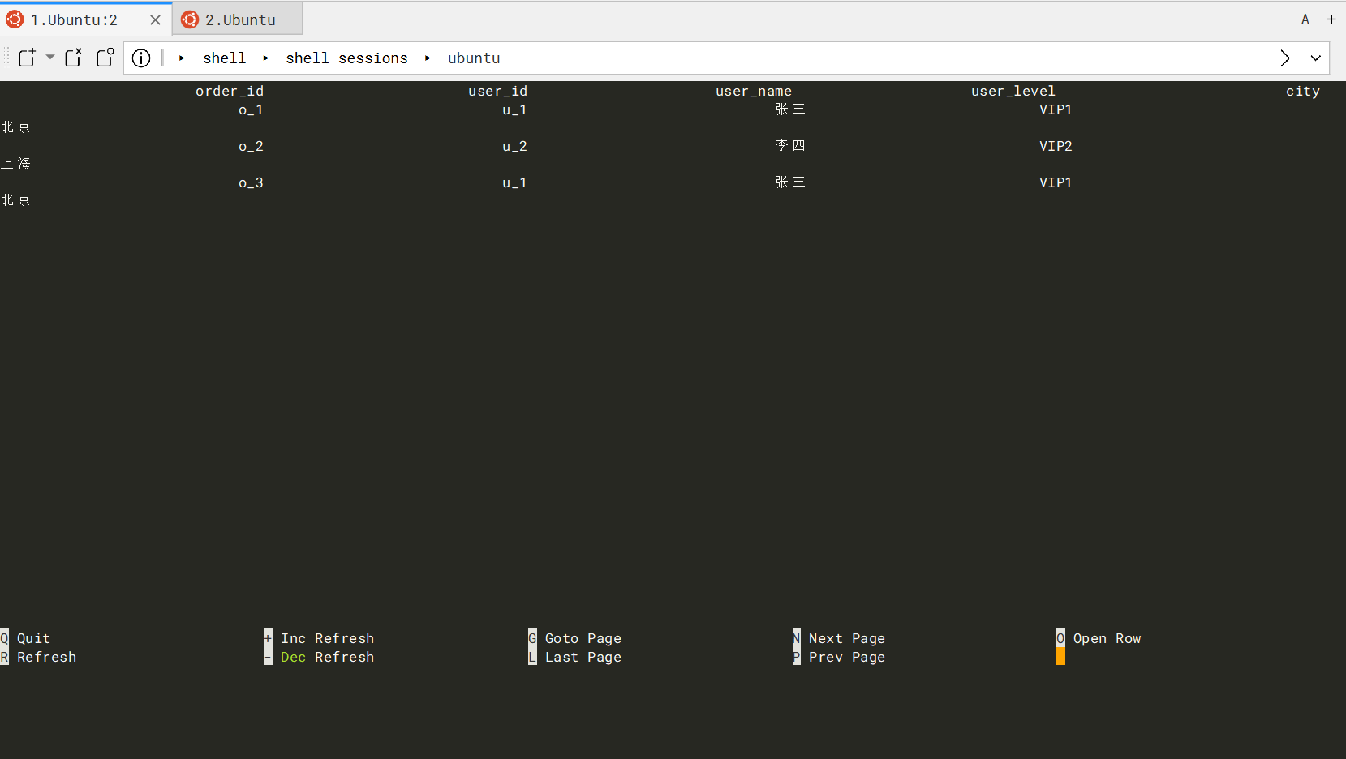Click the Ubuntu logo on the 2.Ubuntu tab
This screenshot has height=759, width=1346.
pos(190,19)
